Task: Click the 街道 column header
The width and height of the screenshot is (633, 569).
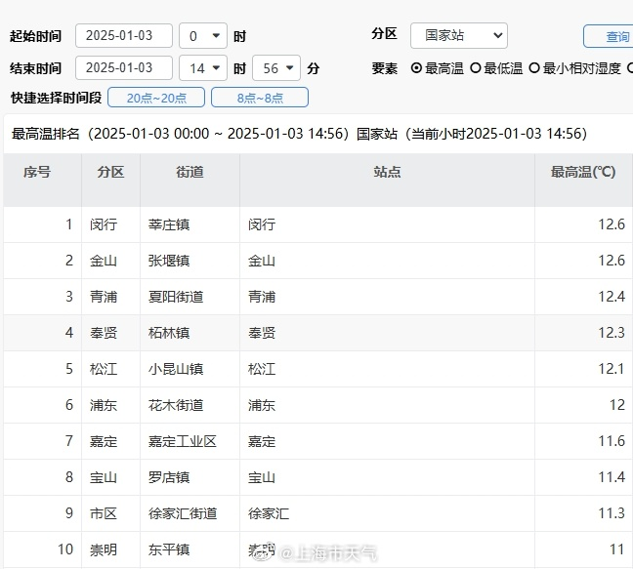Action: click(x=190, y=172)
